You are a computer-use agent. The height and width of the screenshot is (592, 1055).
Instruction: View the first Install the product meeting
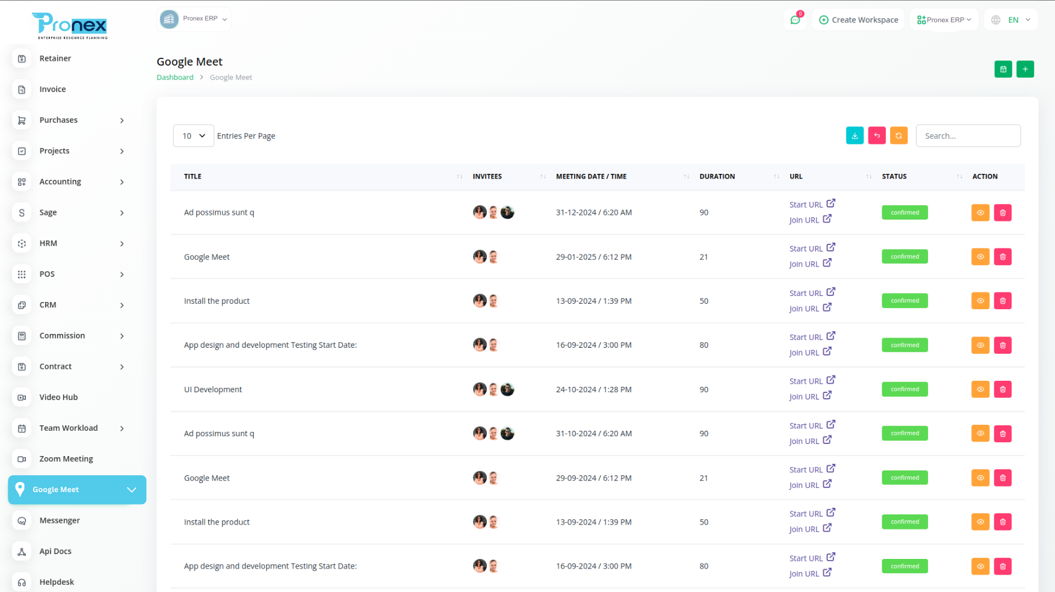coord(980,301)
